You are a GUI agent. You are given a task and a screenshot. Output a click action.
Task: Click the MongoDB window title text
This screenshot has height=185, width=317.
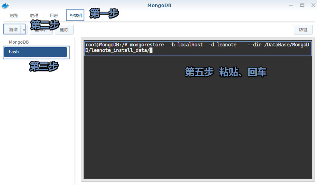click(x=159, y=5)
